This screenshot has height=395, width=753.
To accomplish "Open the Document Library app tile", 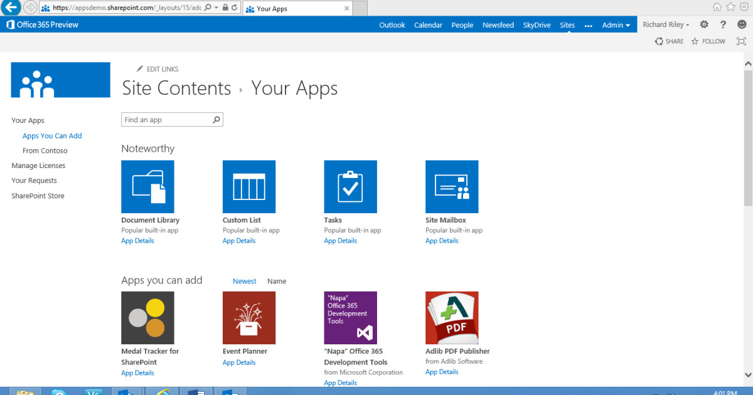I will tap(147, 186).
